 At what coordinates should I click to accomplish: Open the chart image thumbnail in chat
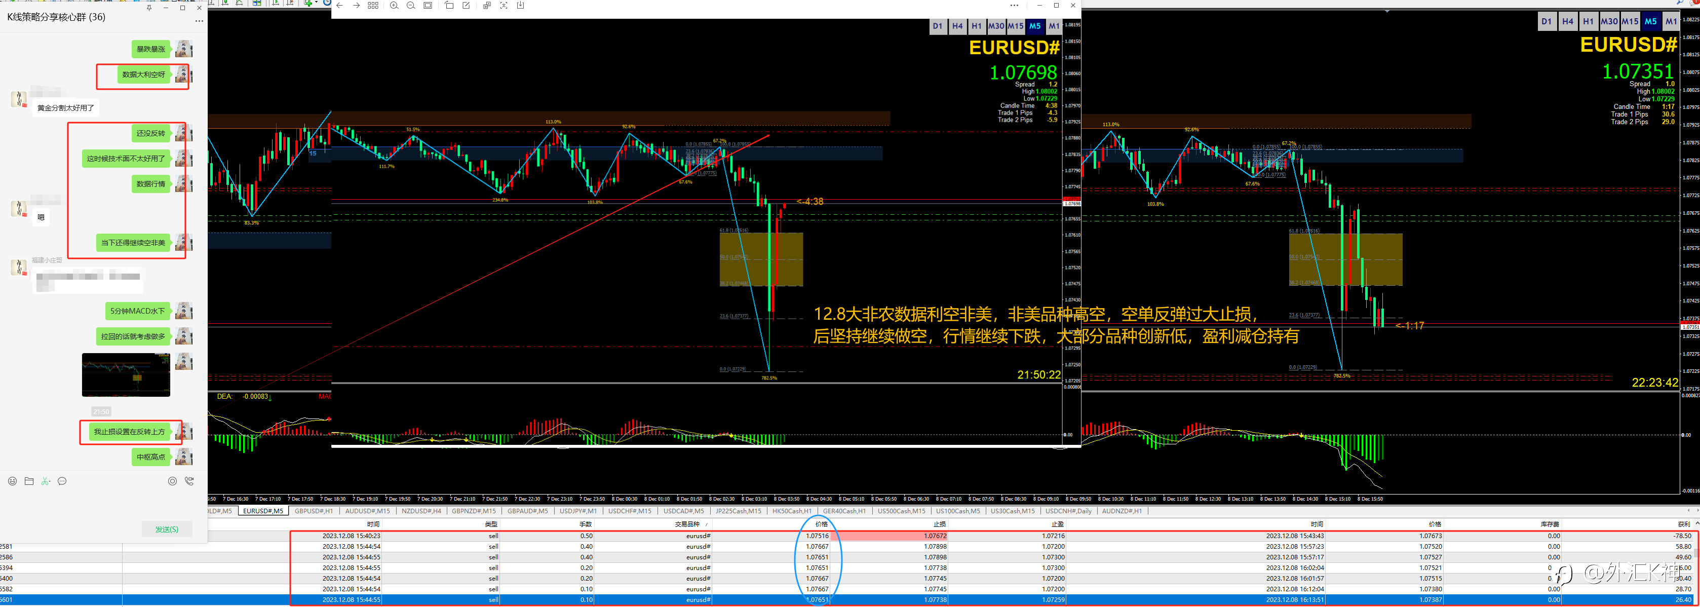pos(126,375)
